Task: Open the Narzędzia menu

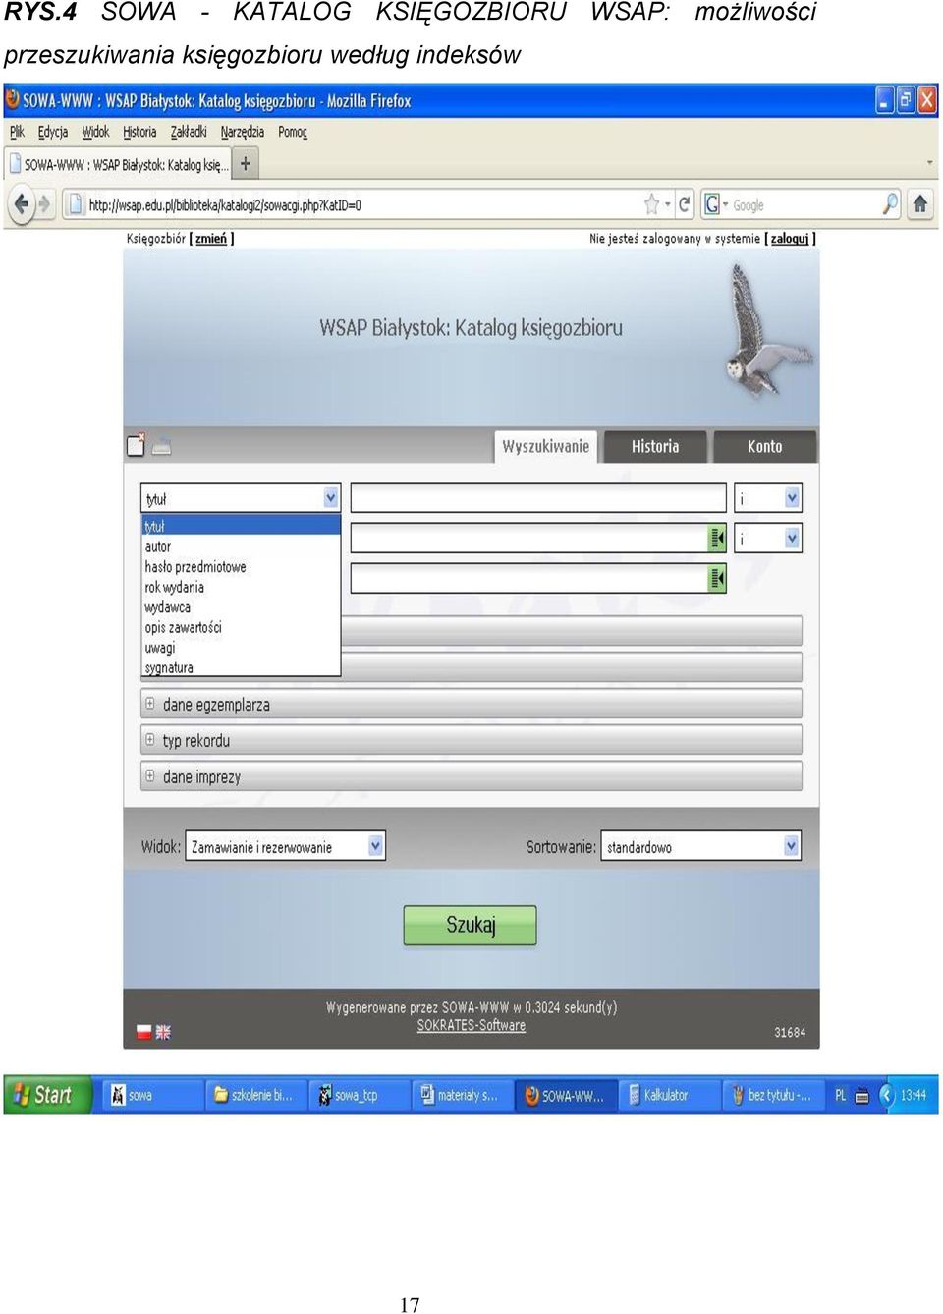Action: (x=243, y=132)
